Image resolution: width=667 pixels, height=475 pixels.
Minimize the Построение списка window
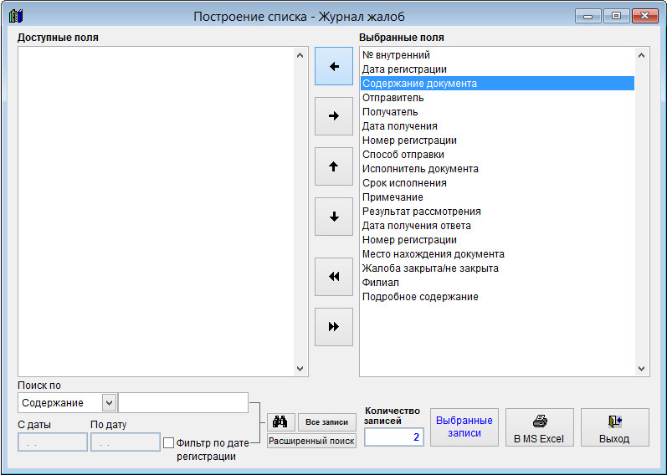(x=587, y=16)
